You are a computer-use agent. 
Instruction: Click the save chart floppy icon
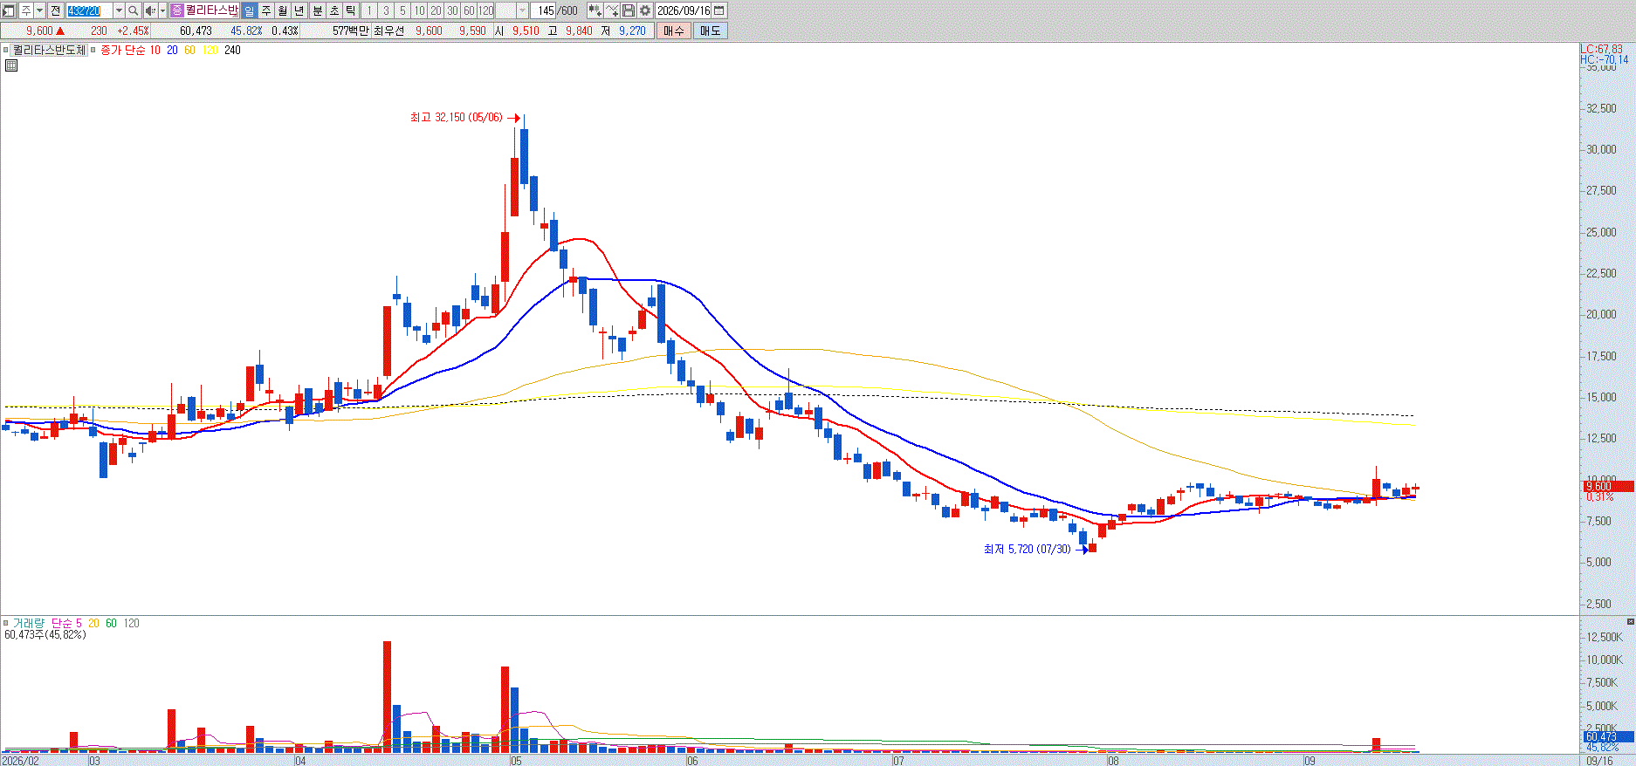(629, 10)
